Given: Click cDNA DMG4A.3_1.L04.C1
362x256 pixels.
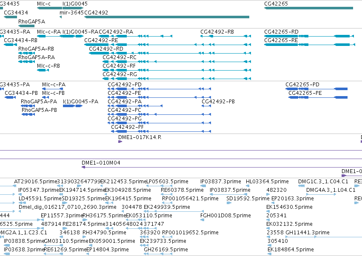Looking at the screenshot, I should pos(321,194).
